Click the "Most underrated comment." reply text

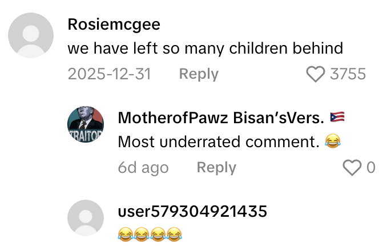click(218, 142)
